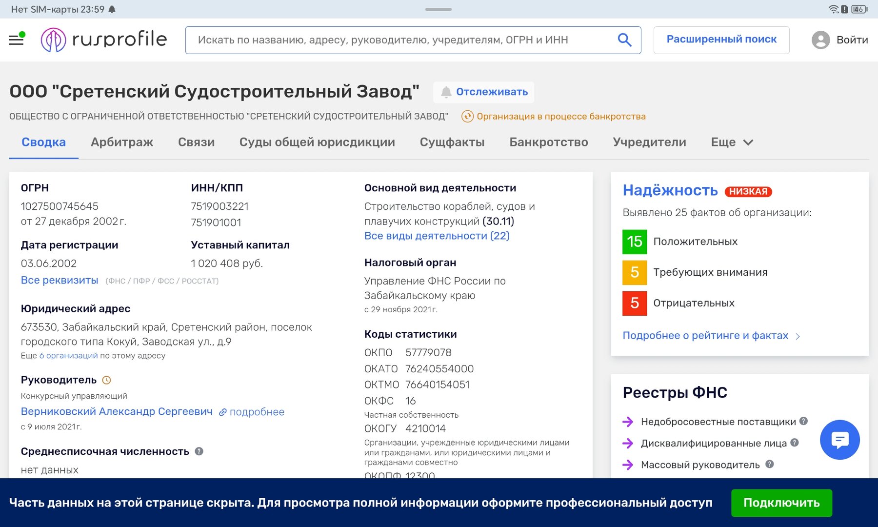Open the chat support bubble
The height and width of the screenshot is (527, 878).
click(839, 440)
